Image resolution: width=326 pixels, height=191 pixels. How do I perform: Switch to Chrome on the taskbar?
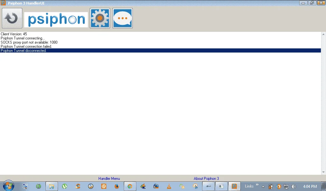[130, 186]
